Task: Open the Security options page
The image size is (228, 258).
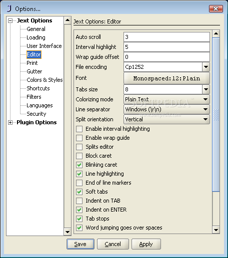Action: tap(36, 114)
